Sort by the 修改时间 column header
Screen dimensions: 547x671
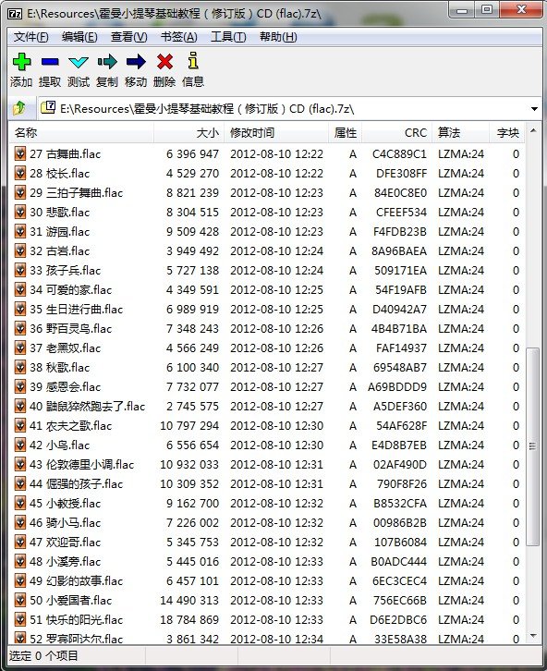276,133
